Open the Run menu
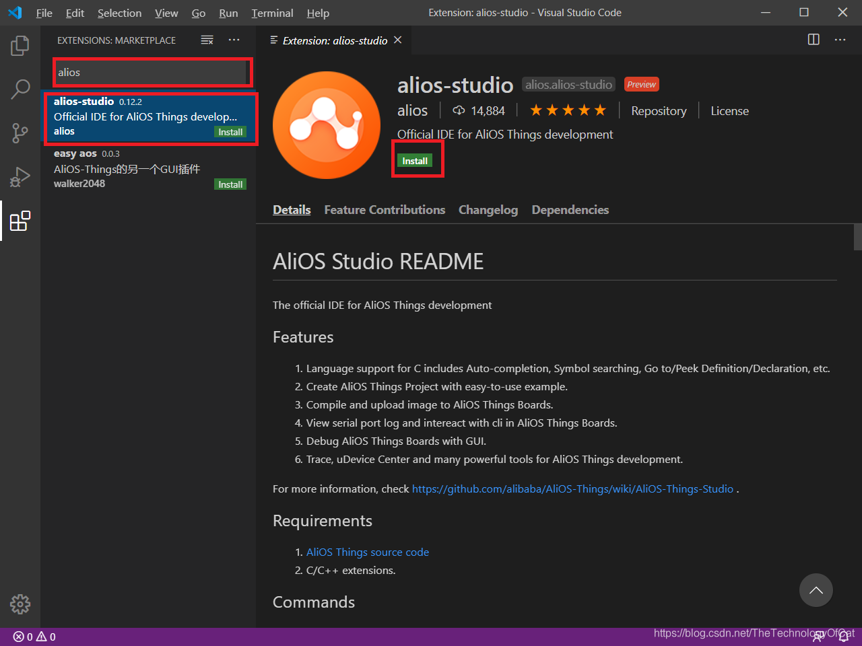The width and height of the screenshot is (862, 646). (x=228, y=13)
